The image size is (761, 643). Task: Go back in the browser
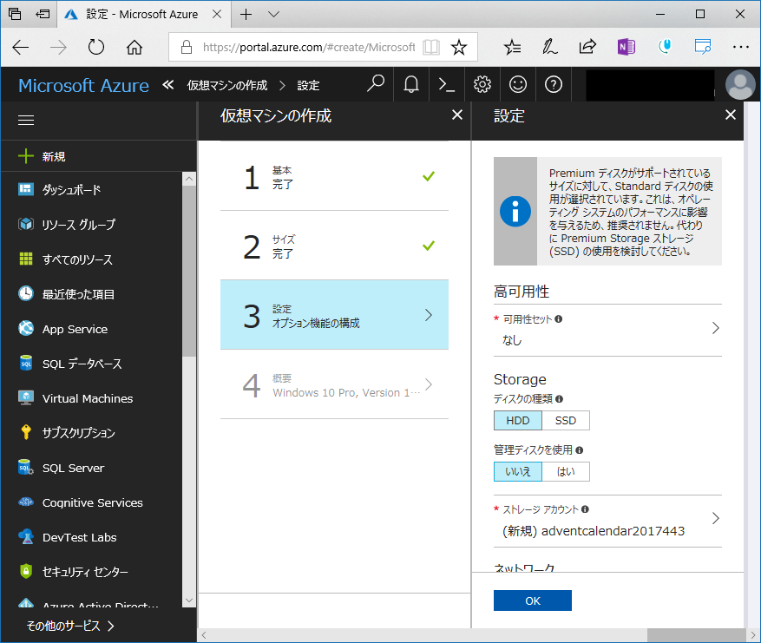20,47
